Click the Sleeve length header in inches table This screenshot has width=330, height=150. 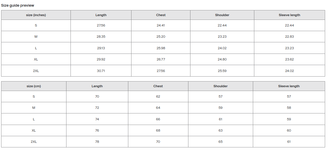pos(289,15)
